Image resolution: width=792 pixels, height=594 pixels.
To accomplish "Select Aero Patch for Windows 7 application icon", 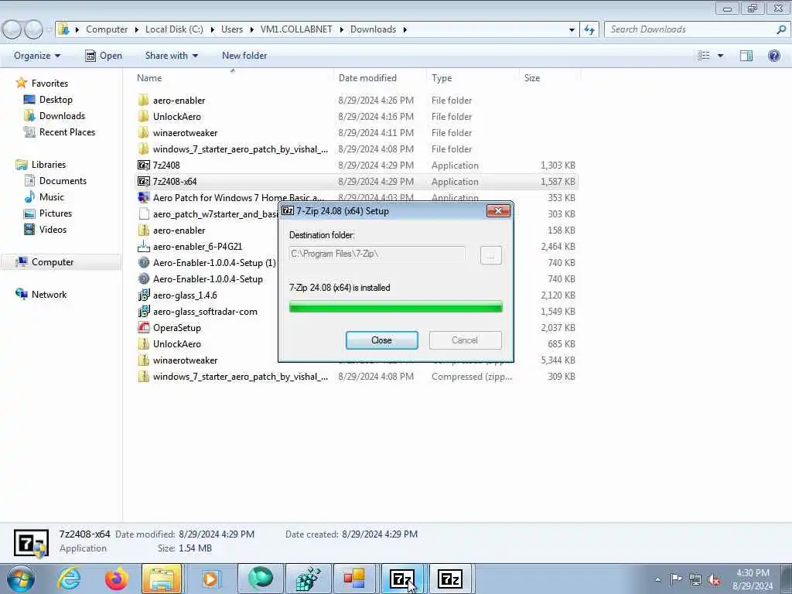I will click(x=143, y=197).
